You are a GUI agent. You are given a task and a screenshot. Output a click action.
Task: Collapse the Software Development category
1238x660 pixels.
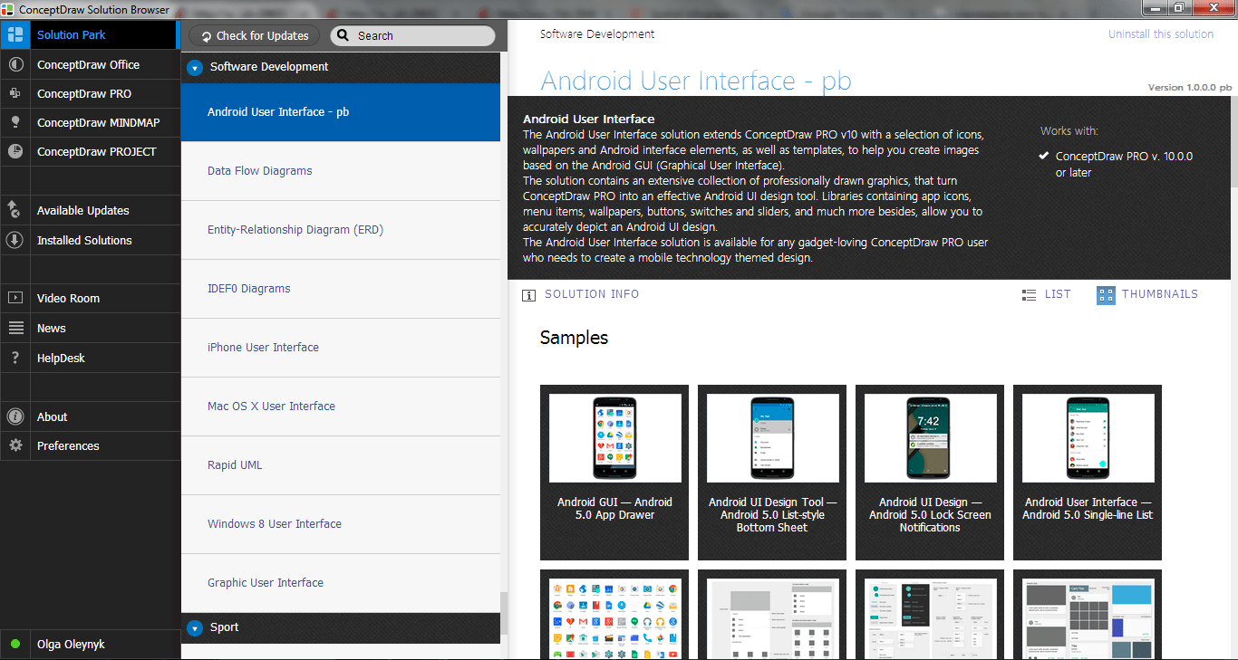[194, 66]
